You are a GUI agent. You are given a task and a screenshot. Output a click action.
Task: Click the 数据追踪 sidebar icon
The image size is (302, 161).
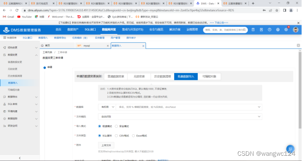pyautogui.click(x=4, y=119)
